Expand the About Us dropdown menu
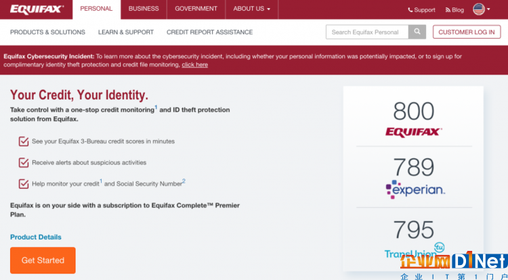This screenshot has width=508, height=280. click(x=252, y=9)
